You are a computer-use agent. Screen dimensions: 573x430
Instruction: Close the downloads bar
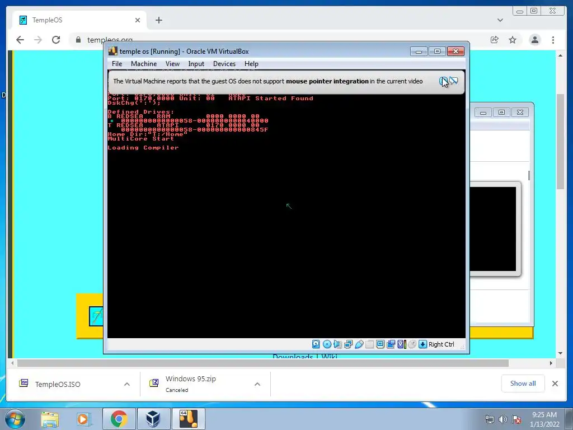[555, 384]
